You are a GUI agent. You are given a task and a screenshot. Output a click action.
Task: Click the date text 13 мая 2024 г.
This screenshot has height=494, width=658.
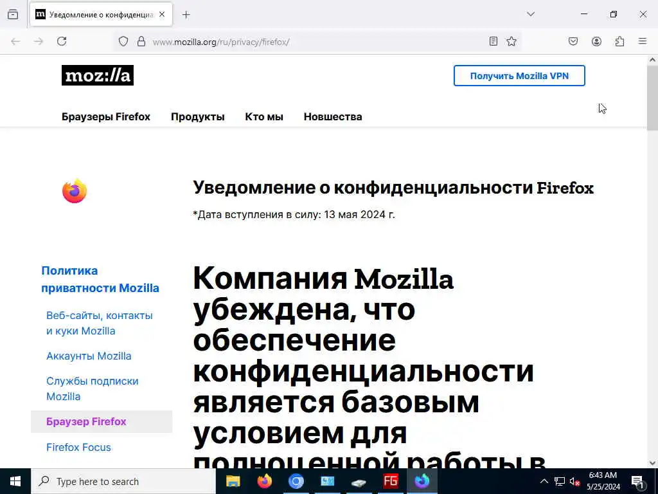(x=359, y=215)
